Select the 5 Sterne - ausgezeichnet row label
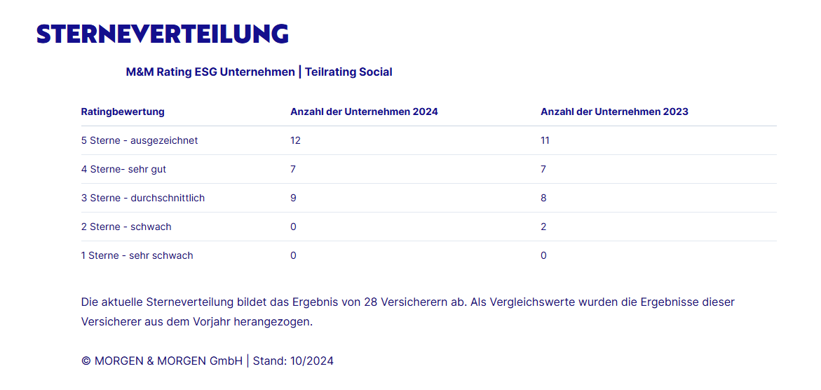821x390 pixels. click(x=140, y=140)
